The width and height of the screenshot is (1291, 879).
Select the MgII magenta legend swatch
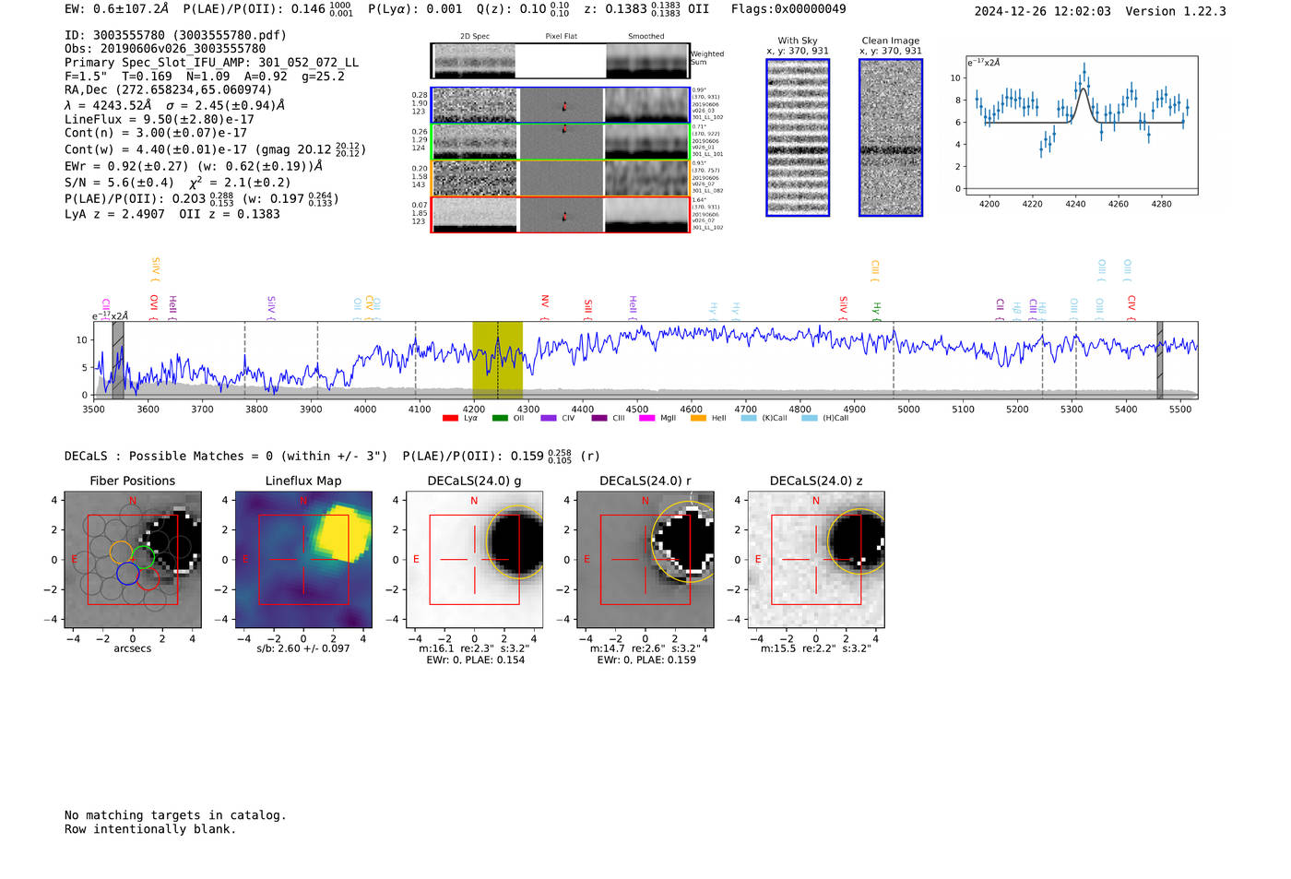pyautogui.click(x=646, y=418)
